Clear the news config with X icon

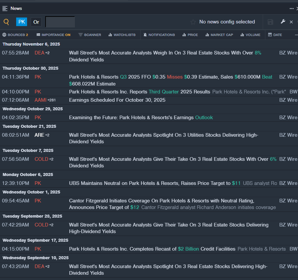291,22
